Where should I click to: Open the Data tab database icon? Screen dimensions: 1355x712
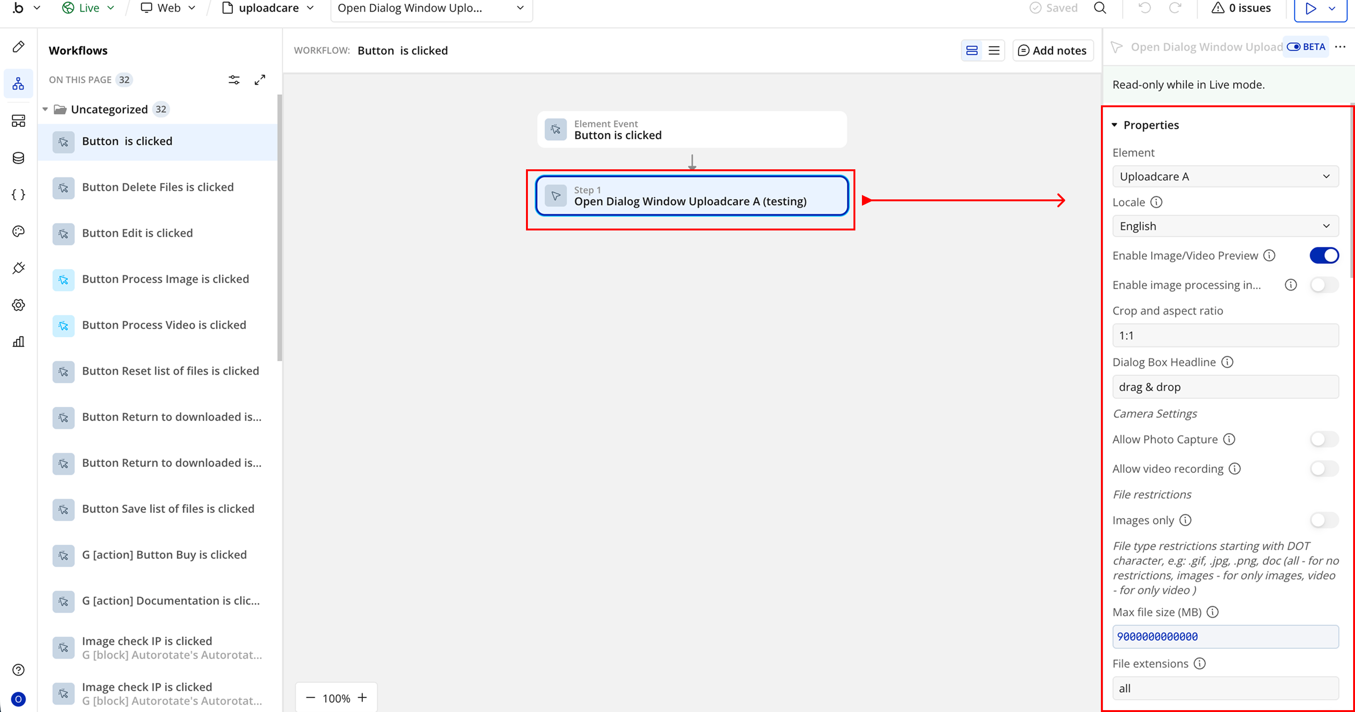point(18,158)
